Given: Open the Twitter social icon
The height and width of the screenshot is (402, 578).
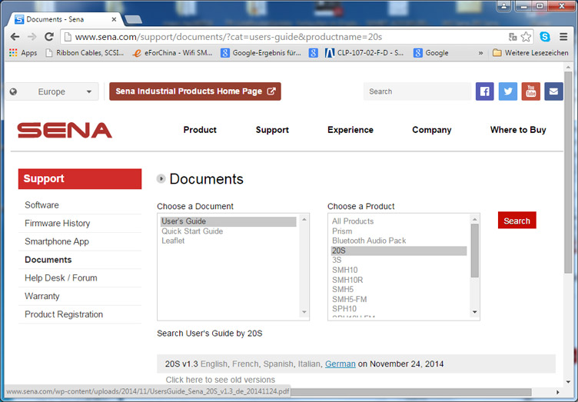Looking at the screenshot, I should tap(507, 91).
